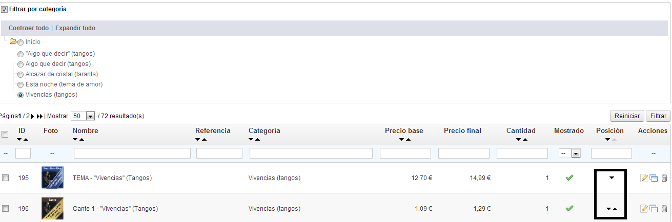The height and width of the screenshot is (222, 672).
Task: Move product 195 down in position
Action: click(611, 177)
